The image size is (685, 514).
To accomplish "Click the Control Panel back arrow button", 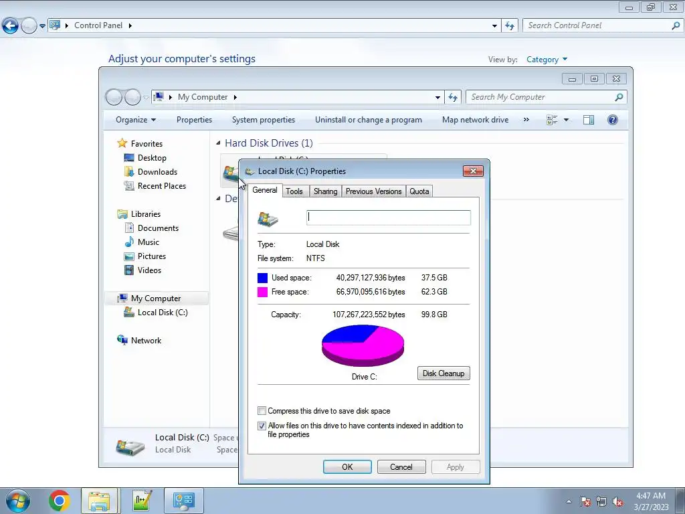I will click(x=11, y=26).
